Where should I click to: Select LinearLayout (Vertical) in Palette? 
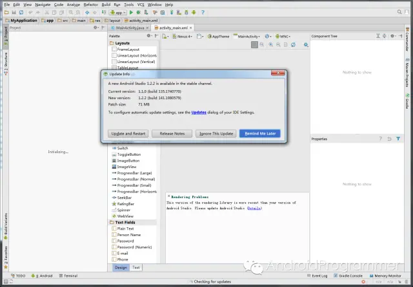pyautogui.click(x=134, y=62)
